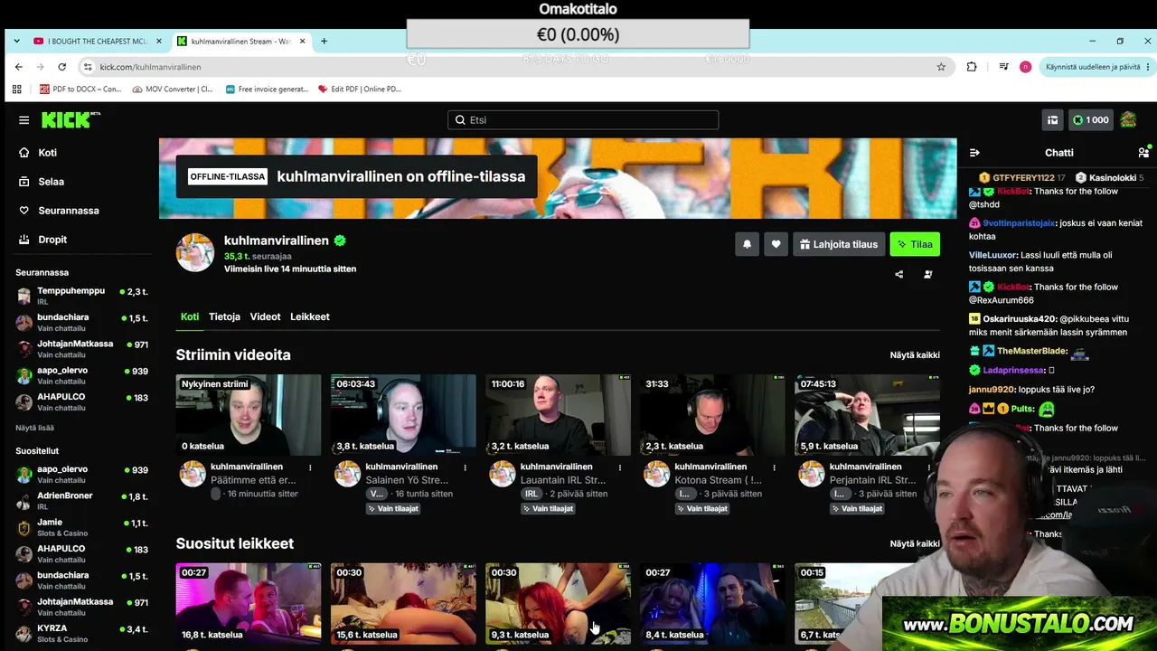Share the channel using the share icon

pyautogui.click(x=898, y=274)
